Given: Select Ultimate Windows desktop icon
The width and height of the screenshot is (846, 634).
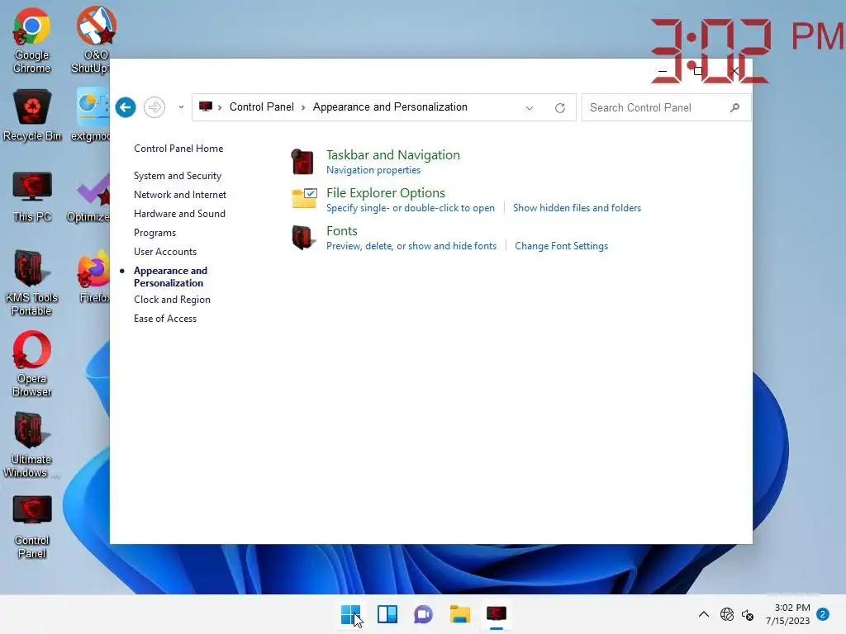Looking at the screenshot, I should click(x=31, y=445).
